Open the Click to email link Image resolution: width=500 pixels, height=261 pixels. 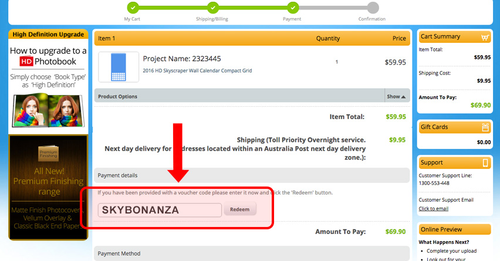433,208
